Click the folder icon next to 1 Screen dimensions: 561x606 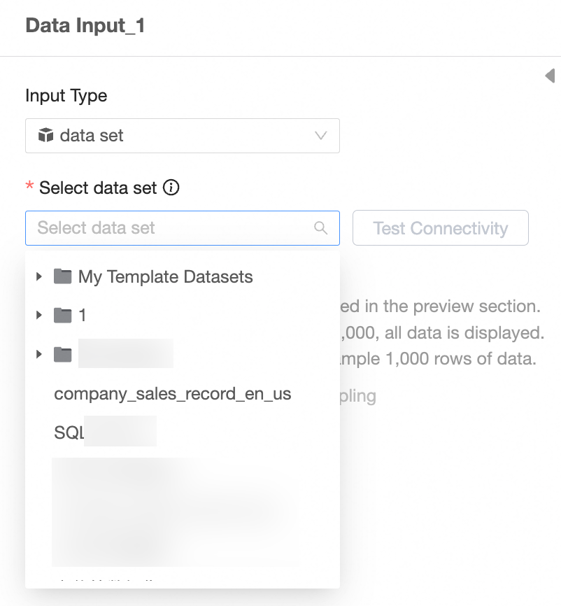pos(63,316)
